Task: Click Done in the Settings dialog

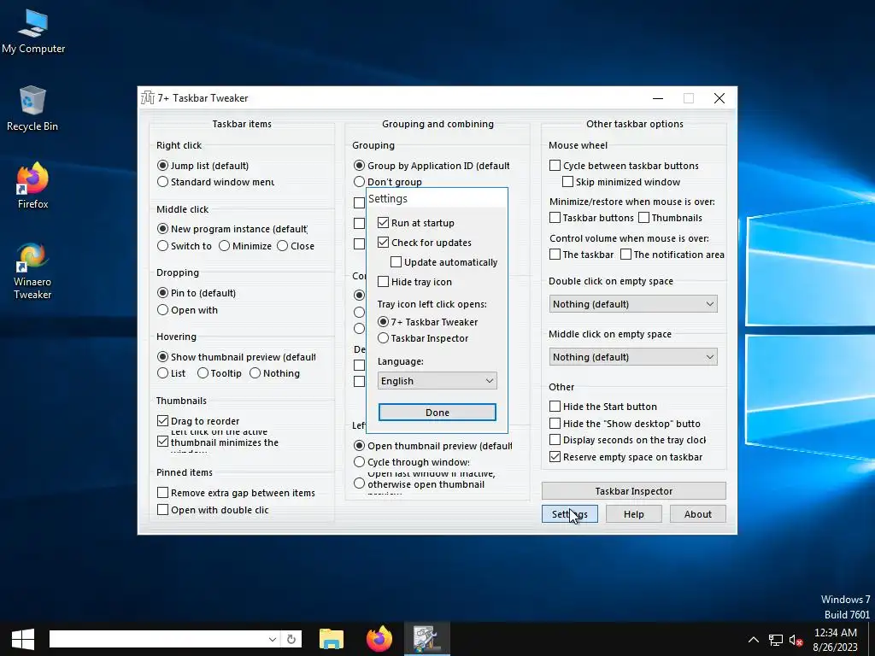Action: pos(437,413)
